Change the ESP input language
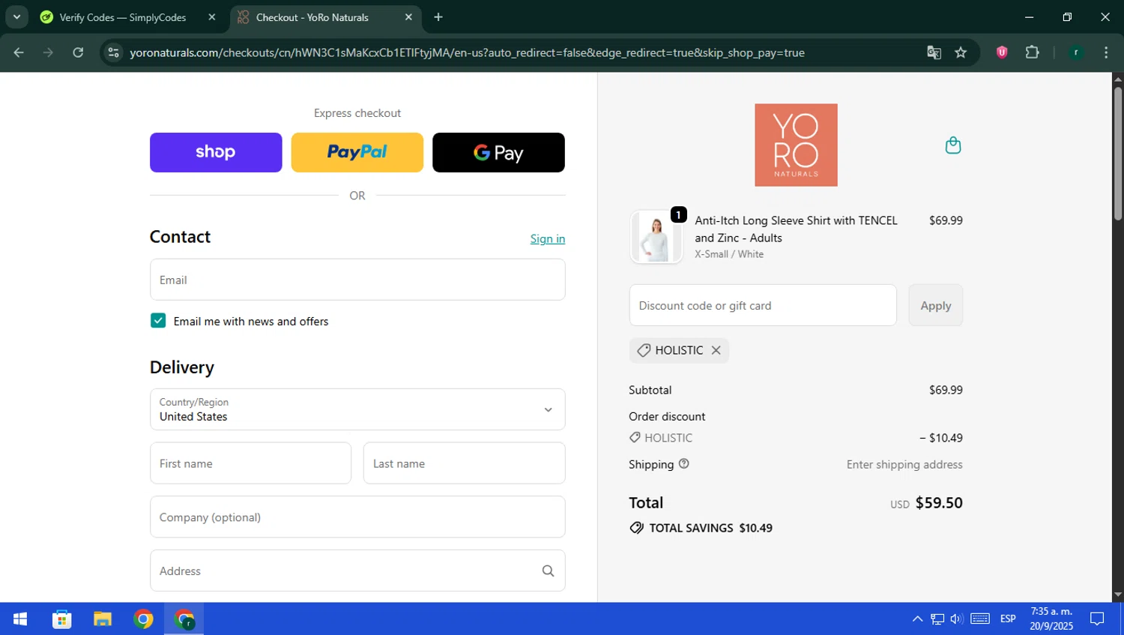This screenshot has height=635, width=1124. coord(1008,619)
